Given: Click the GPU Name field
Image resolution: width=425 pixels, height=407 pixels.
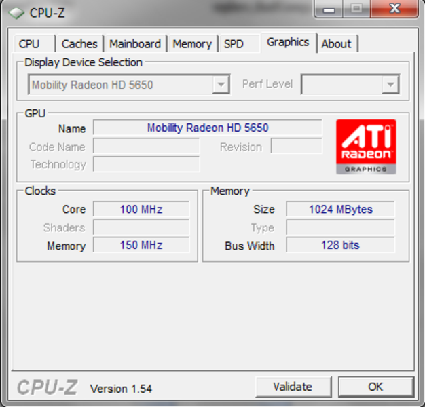Looking at the screenshot, I should click(208, 128).
